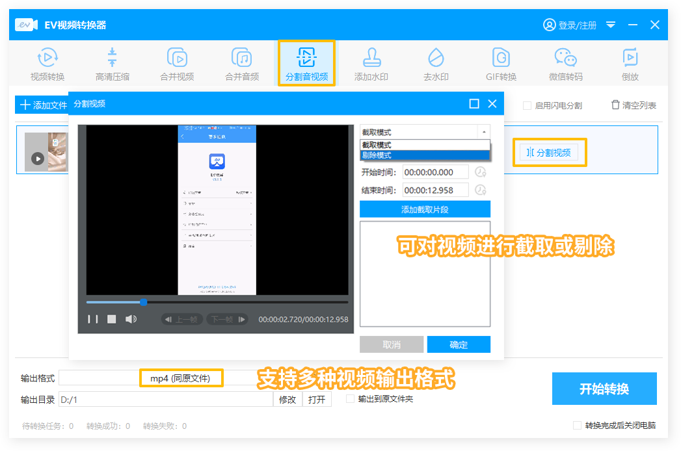Toggle the 输出到原文件夹 checkbox

coord(351,399)
